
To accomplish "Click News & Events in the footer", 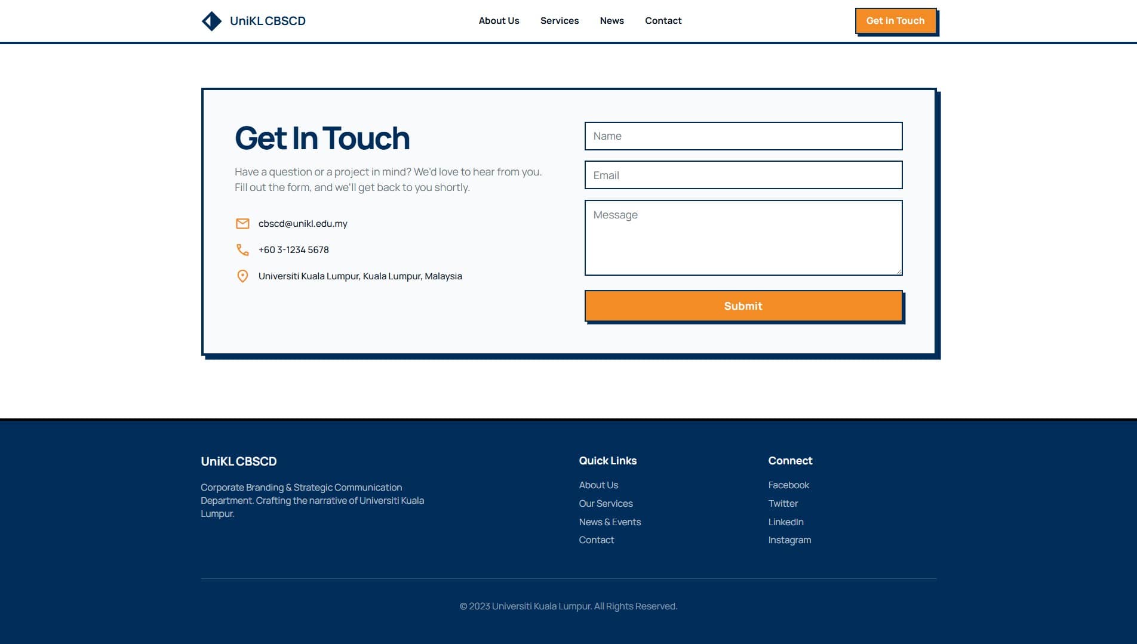I will tap(610, 522).
